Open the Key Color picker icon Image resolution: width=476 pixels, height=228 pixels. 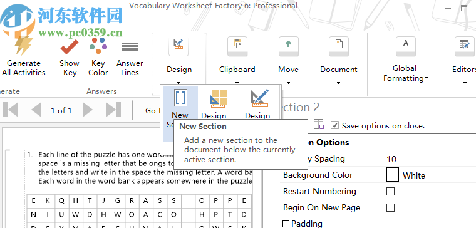[x=98, y=46]
